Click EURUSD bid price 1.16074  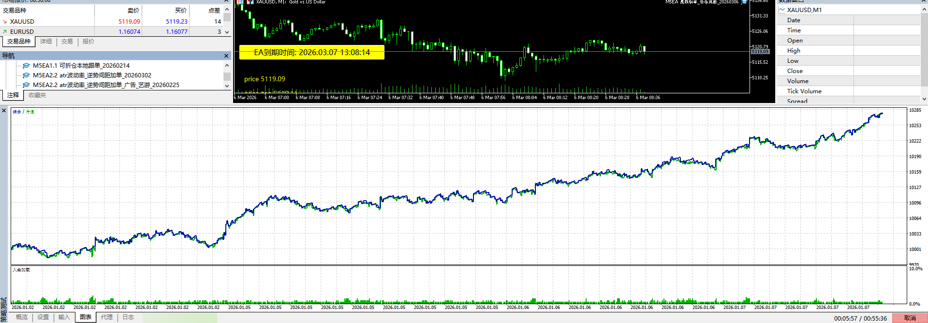129,32
